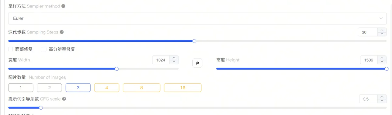The image size is (392, 115).
Task: Click the help icon beside CFG scale
Action: [x=64, y=99]
